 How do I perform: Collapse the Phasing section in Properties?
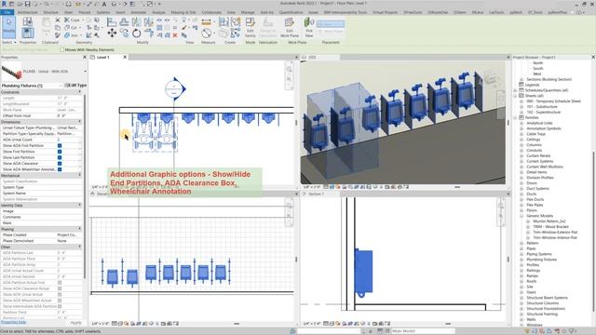(x=80, y=229)
